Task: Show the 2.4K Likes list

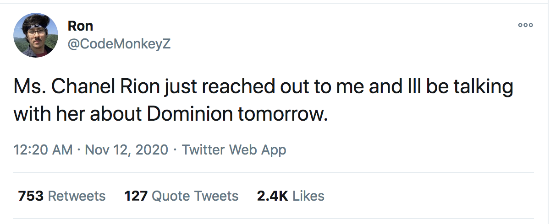Action: (291, 196)
